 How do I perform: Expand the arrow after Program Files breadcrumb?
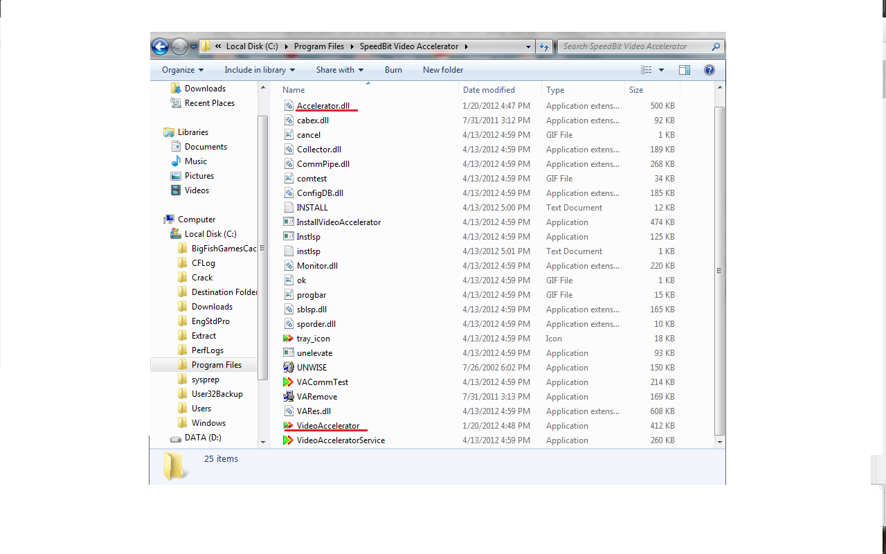(352, 46)
